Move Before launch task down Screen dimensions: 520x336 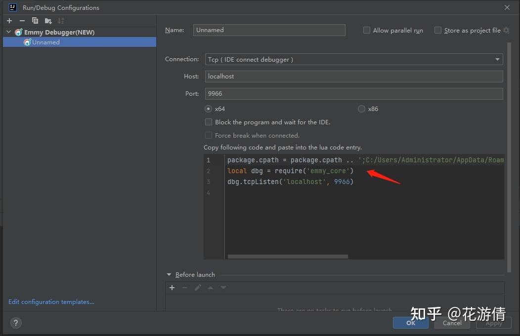point(223,288)
